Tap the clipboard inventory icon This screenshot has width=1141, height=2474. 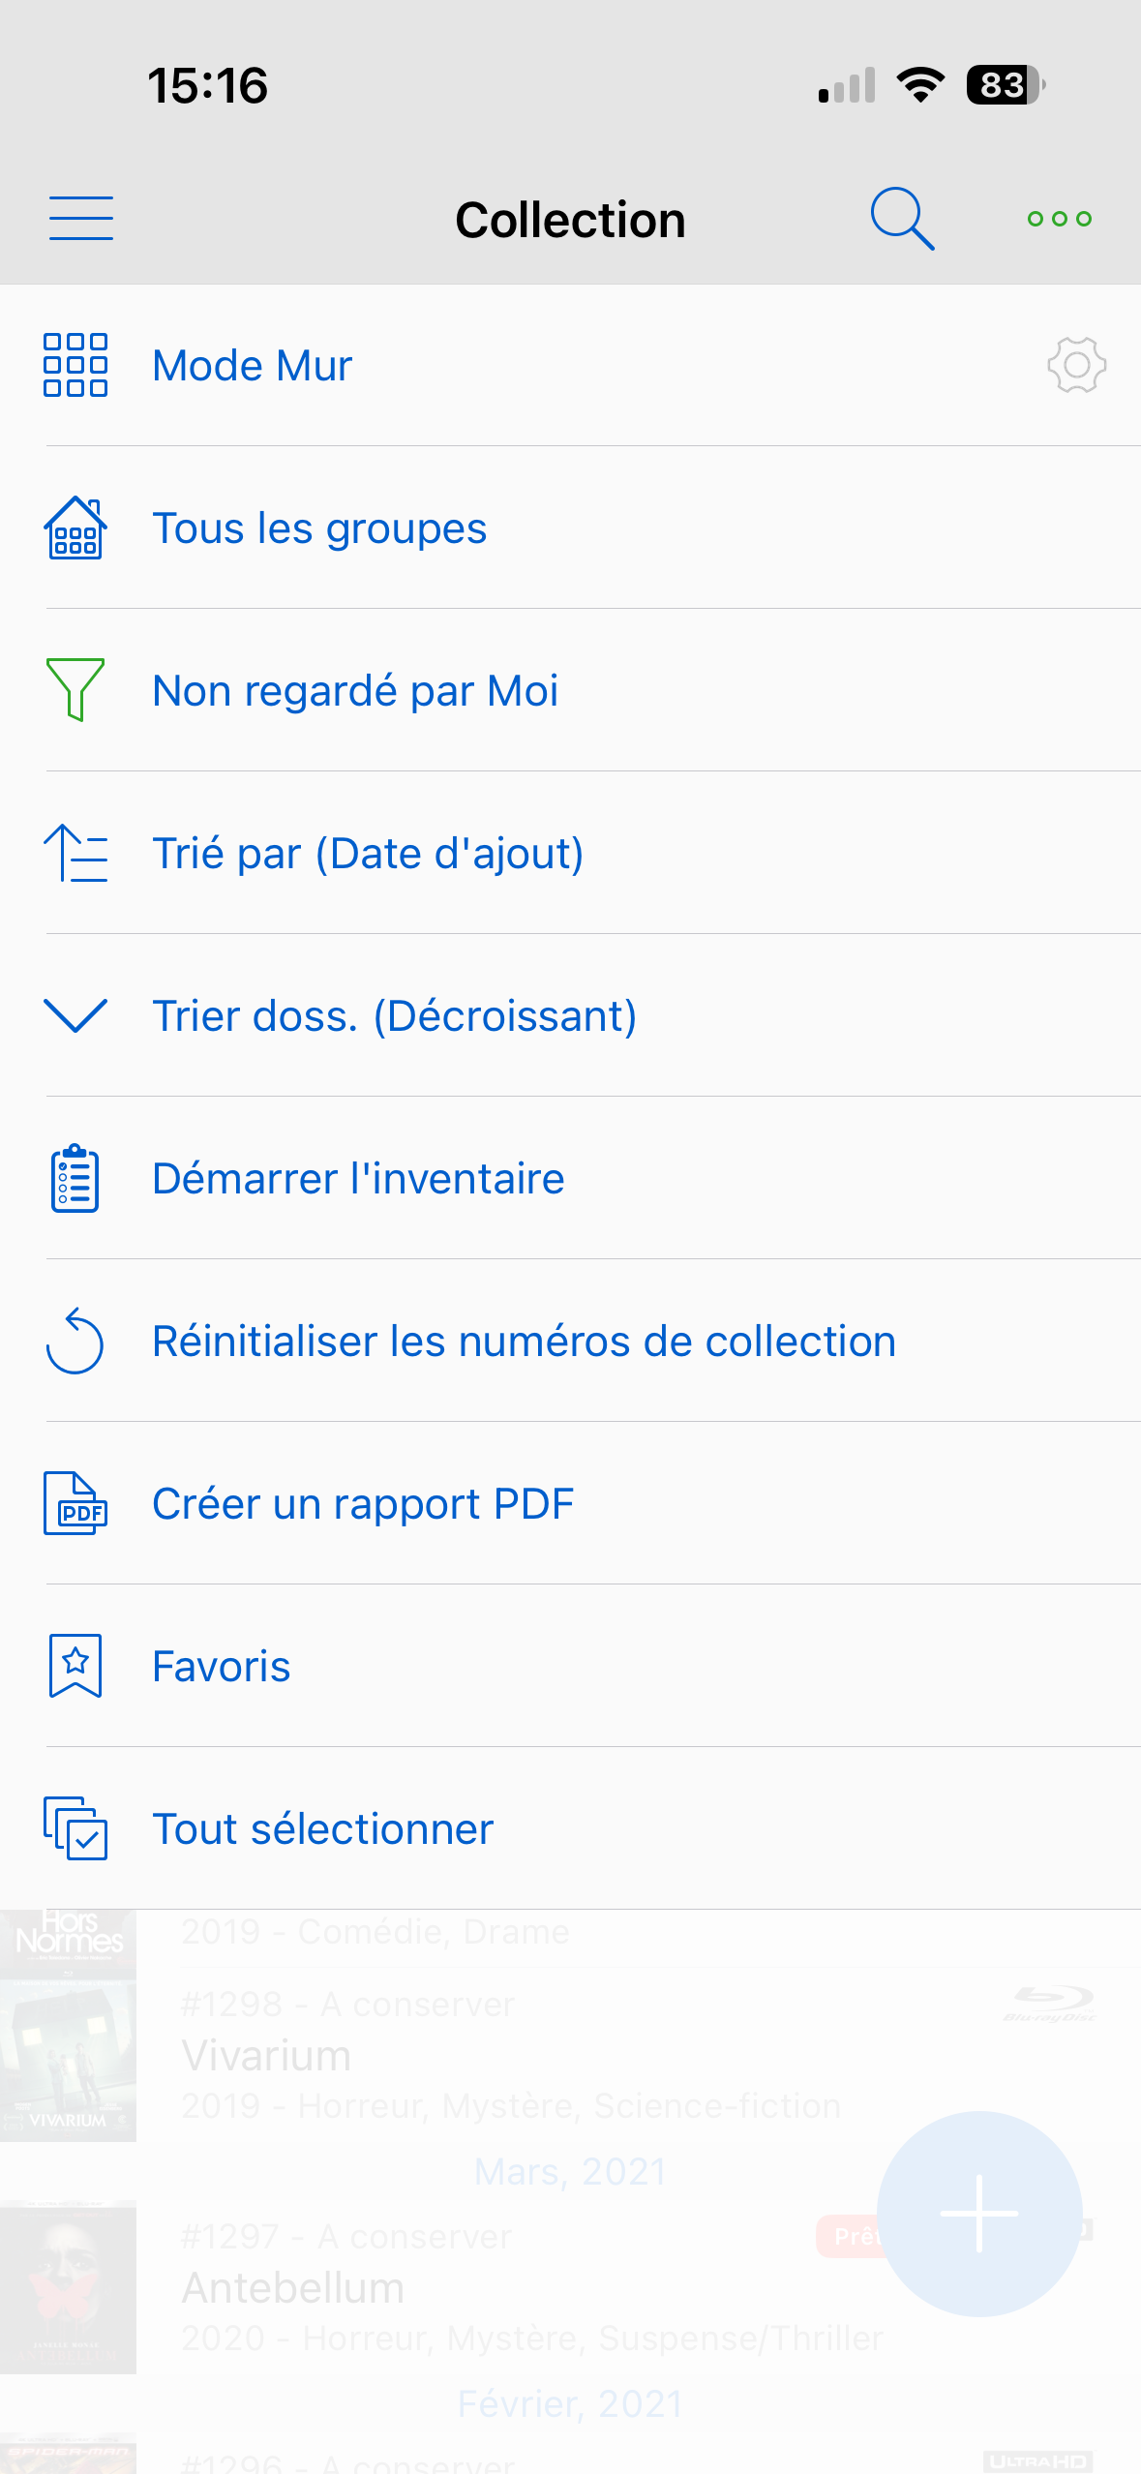pos(75,1178)
